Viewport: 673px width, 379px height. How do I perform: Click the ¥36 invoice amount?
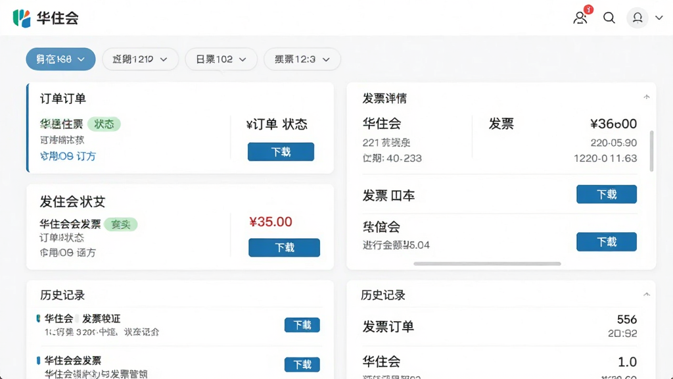(x=613, y=124)
